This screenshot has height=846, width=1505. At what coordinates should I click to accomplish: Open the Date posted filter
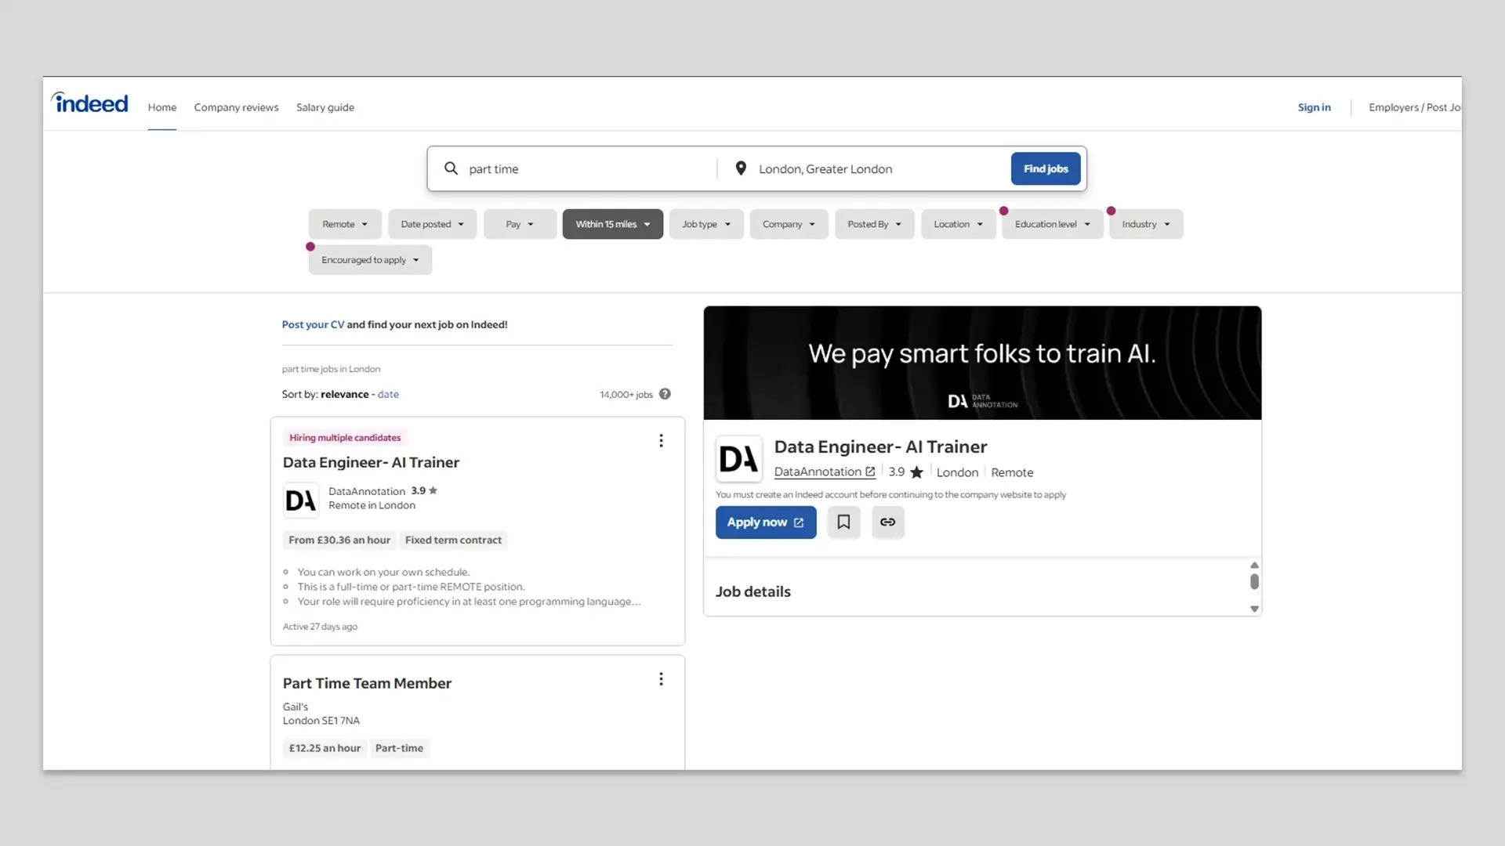click(x=432, y=224)
